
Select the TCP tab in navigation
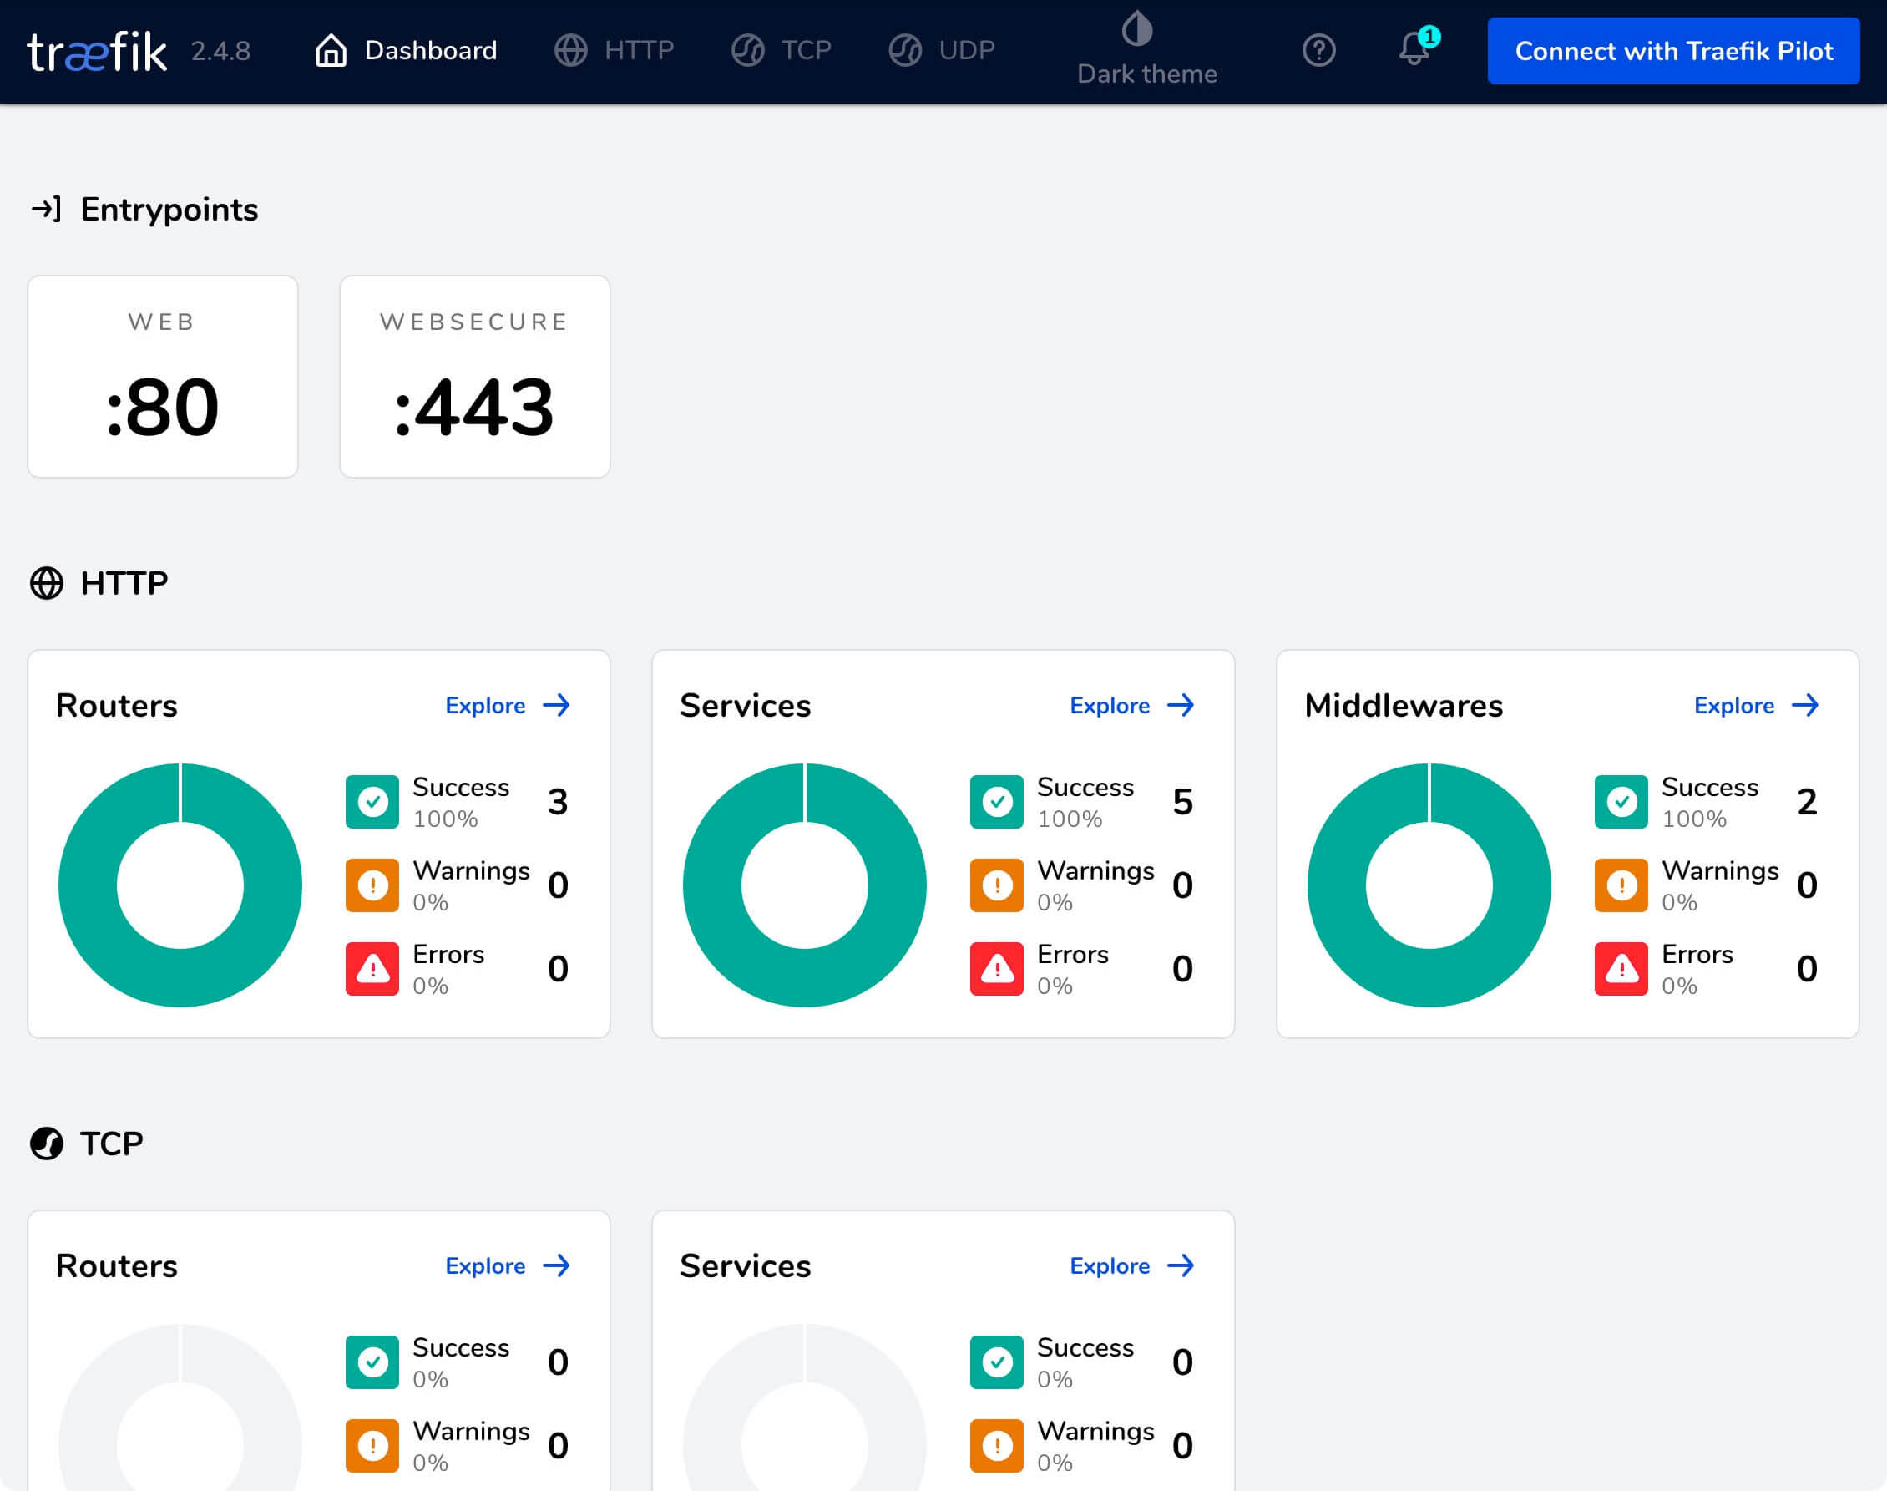coord(804,49)
